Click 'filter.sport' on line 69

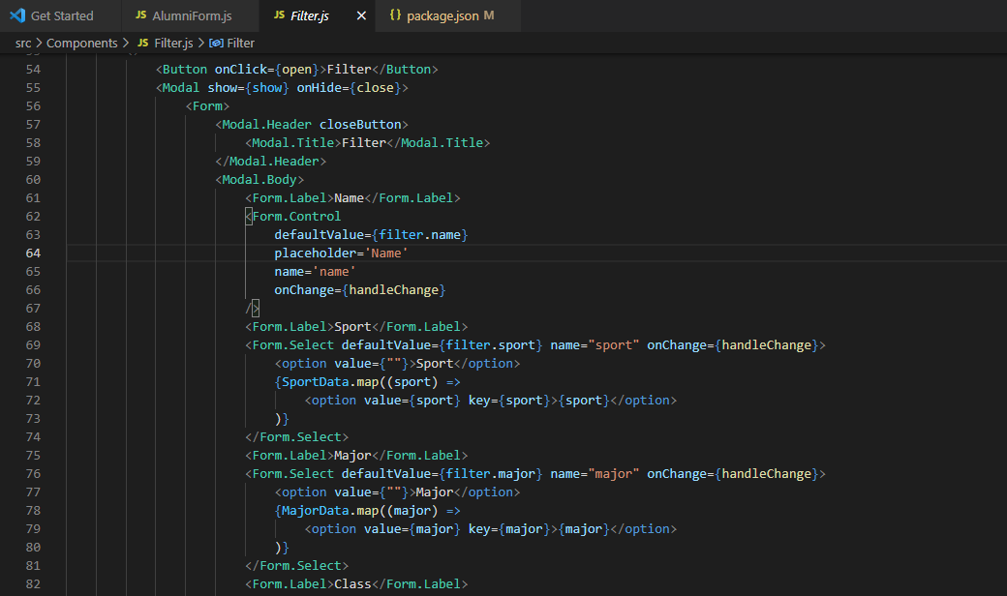(491, 345)
